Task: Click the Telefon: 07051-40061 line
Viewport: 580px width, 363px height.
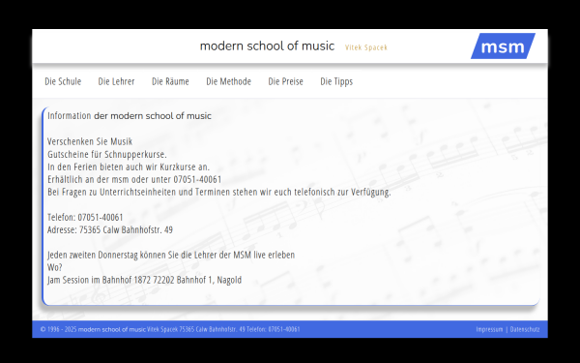Action: click(x=85, y=217)
